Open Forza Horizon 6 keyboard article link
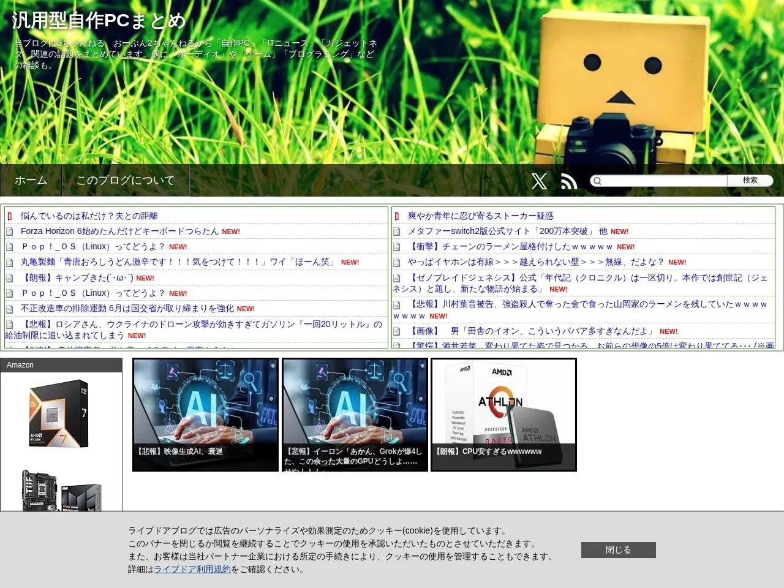 [x=119, y=231]
